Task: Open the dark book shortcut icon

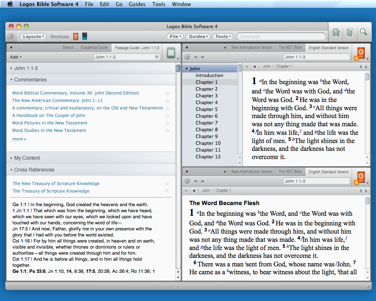Action: (x=85, y=36)
